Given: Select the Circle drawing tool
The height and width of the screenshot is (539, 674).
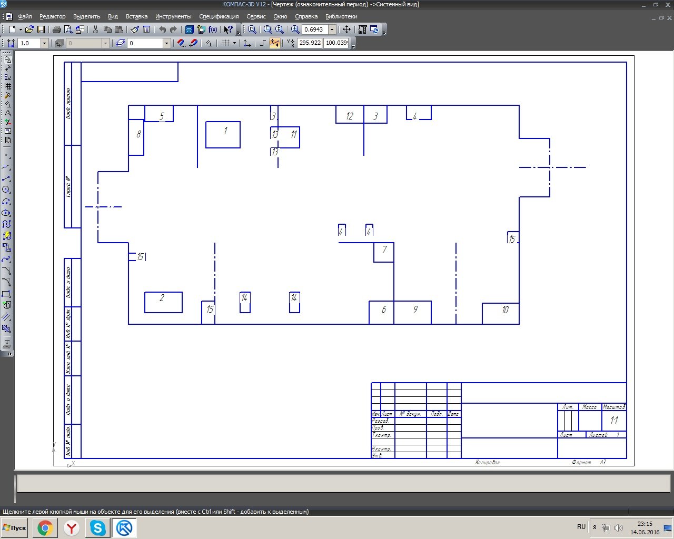Looking at the screenshot, I should [x=6, y=189].
